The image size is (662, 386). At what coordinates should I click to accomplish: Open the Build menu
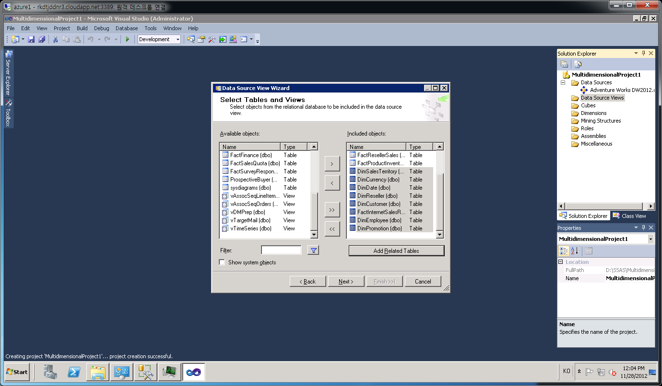pos(82,28)
